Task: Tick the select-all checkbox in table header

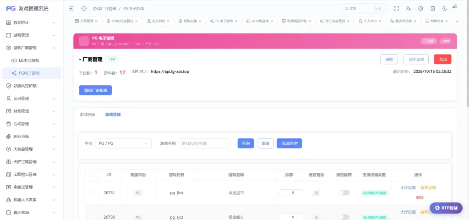Action: pos(92,175)
